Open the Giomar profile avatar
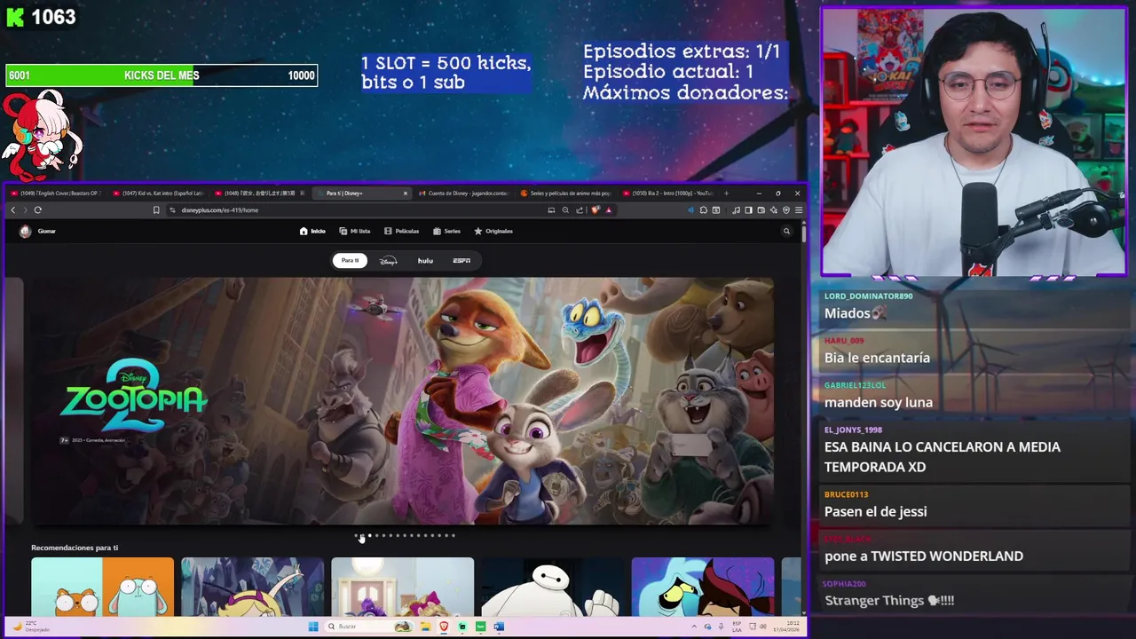This screenshot has width=1136, height=639. click(25, 232)
